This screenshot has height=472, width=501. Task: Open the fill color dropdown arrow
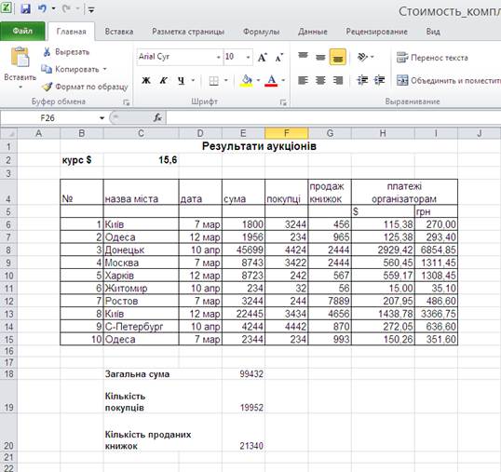[258, 80]
